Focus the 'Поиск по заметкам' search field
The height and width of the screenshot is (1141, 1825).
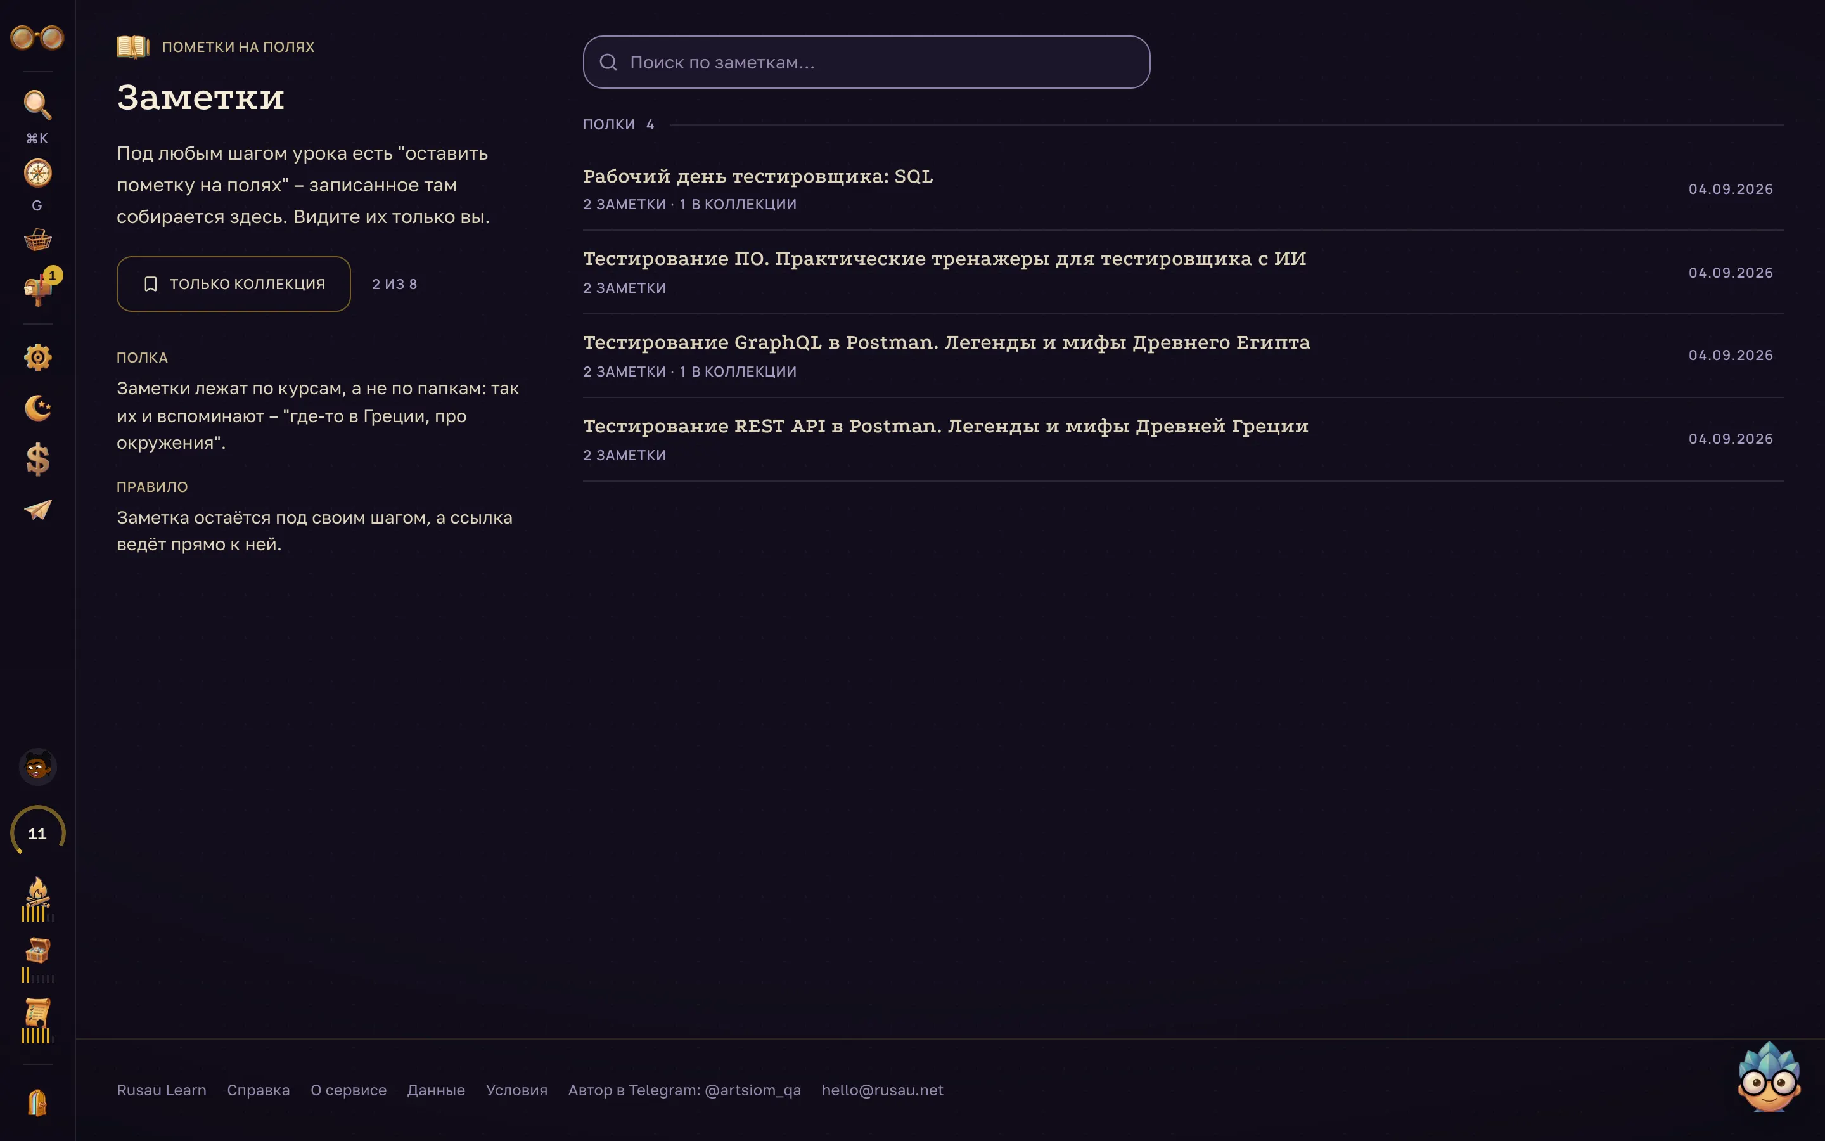[866, 62]
